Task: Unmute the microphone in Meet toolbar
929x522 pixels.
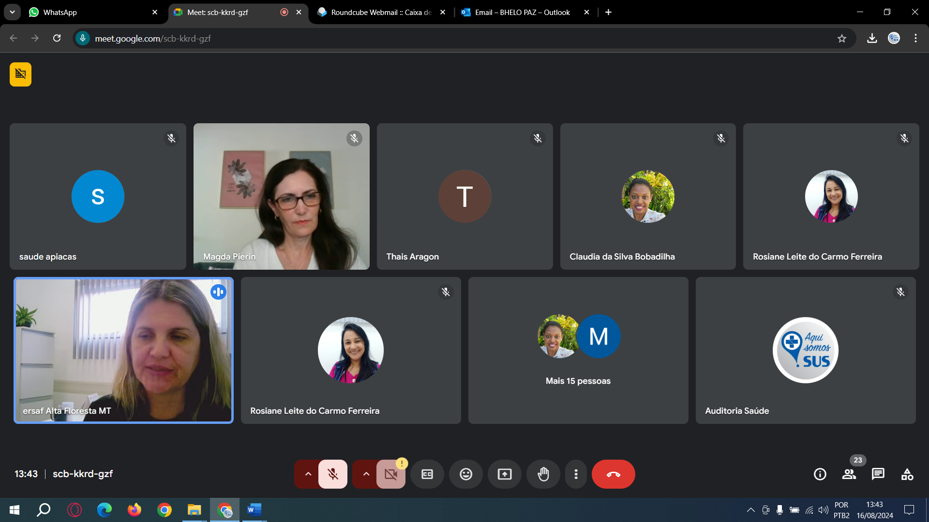Action: point(333,474)
